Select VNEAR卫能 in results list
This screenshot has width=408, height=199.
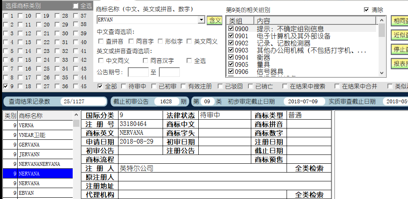point(38,135)
